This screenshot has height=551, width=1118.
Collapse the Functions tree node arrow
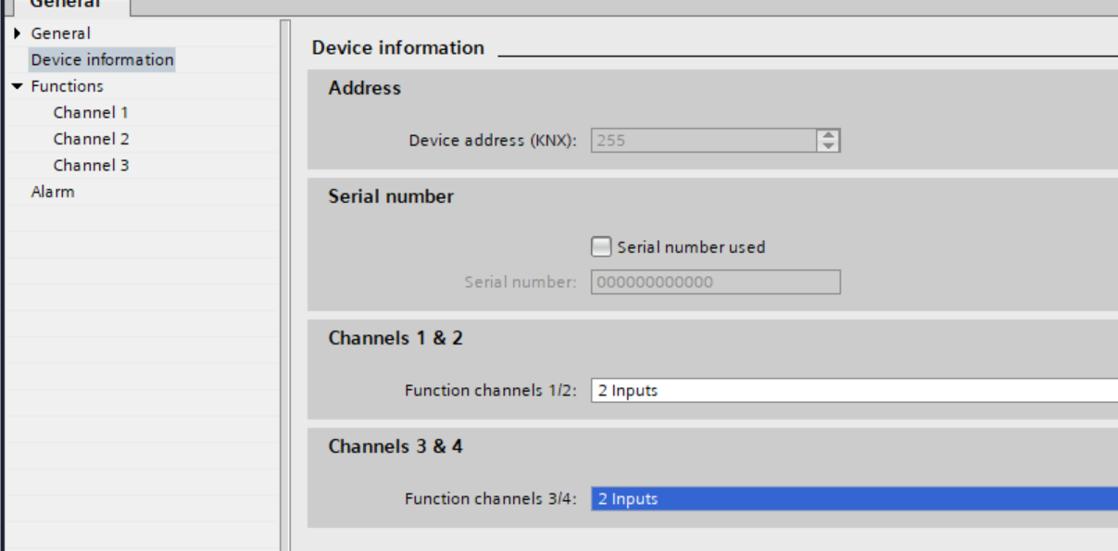19,86
